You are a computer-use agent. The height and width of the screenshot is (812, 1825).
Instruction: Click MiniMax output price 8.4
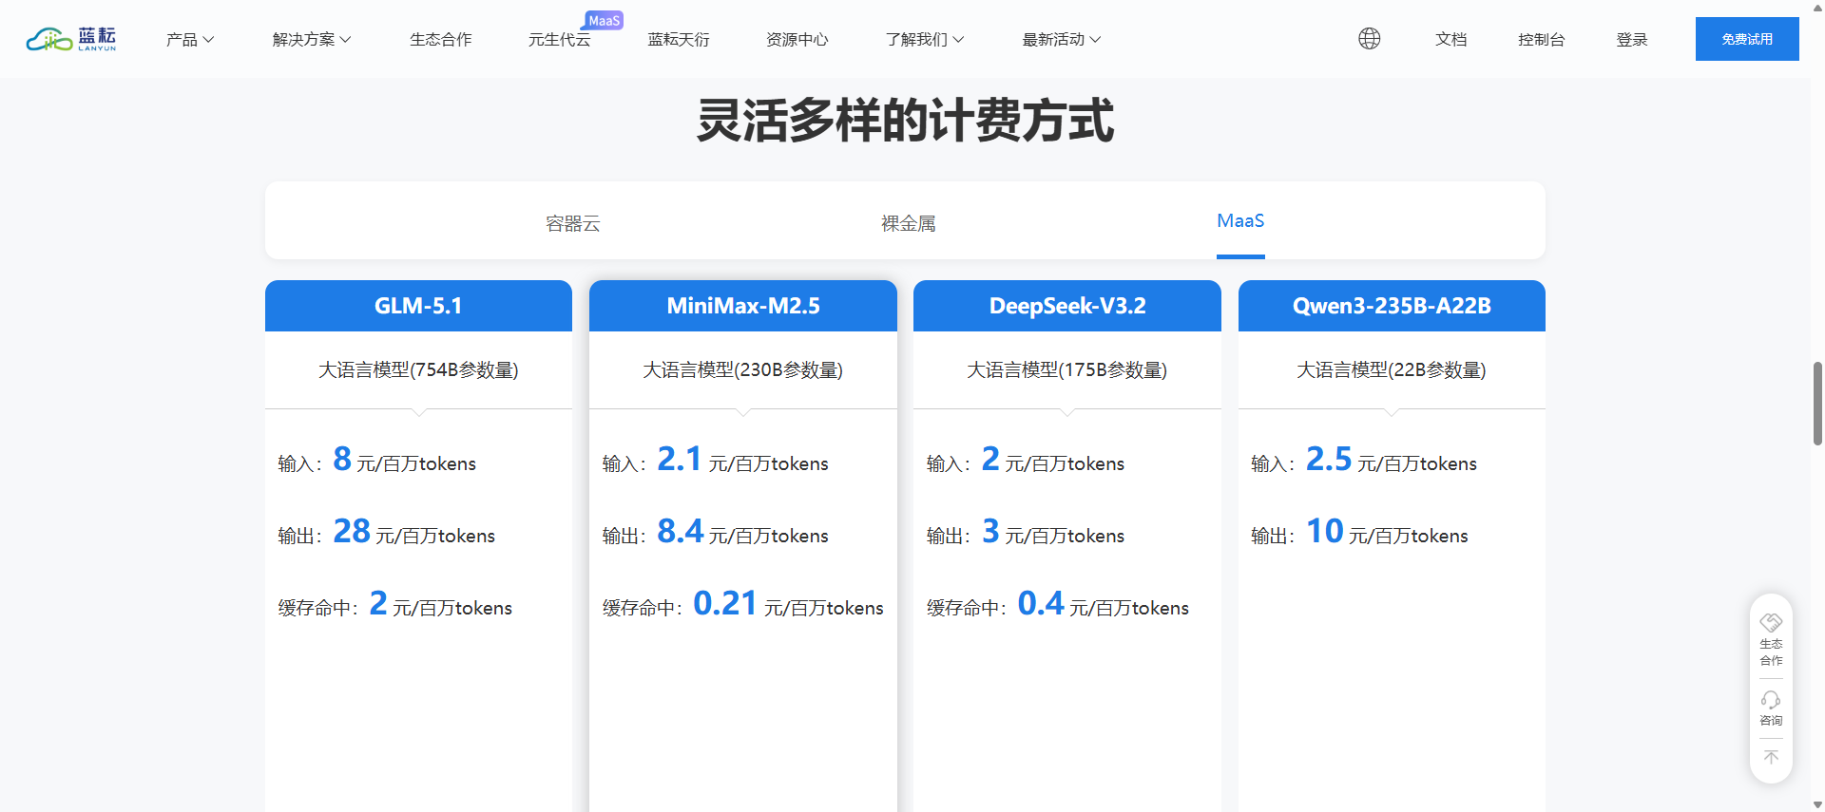pos(681,531)
